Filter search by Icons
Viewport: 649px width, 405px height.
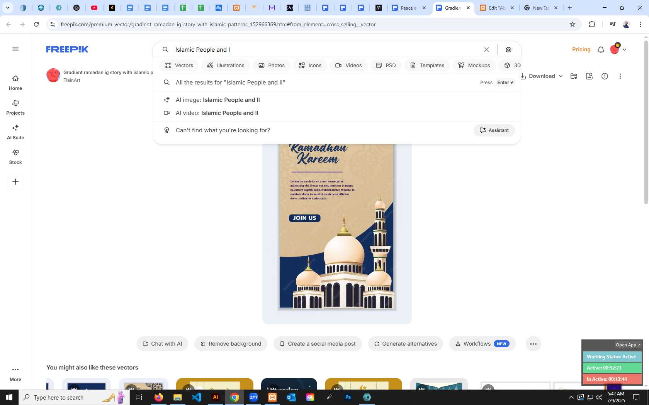pos(310,65)
